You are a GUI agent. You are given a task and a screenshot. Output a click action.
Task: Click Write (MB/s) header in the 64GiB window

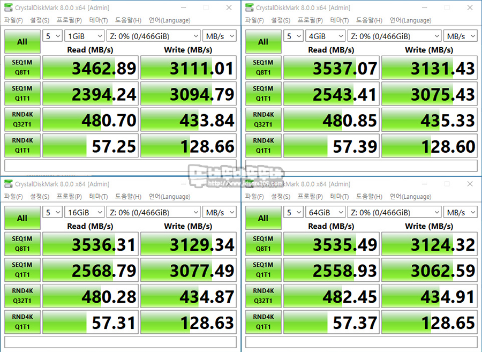coord(429,226)
